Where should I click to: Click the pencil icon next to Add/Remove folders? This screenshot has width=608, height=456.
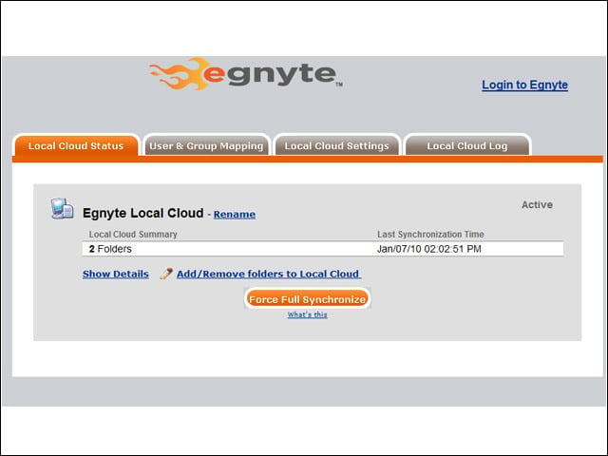[166, 274]
